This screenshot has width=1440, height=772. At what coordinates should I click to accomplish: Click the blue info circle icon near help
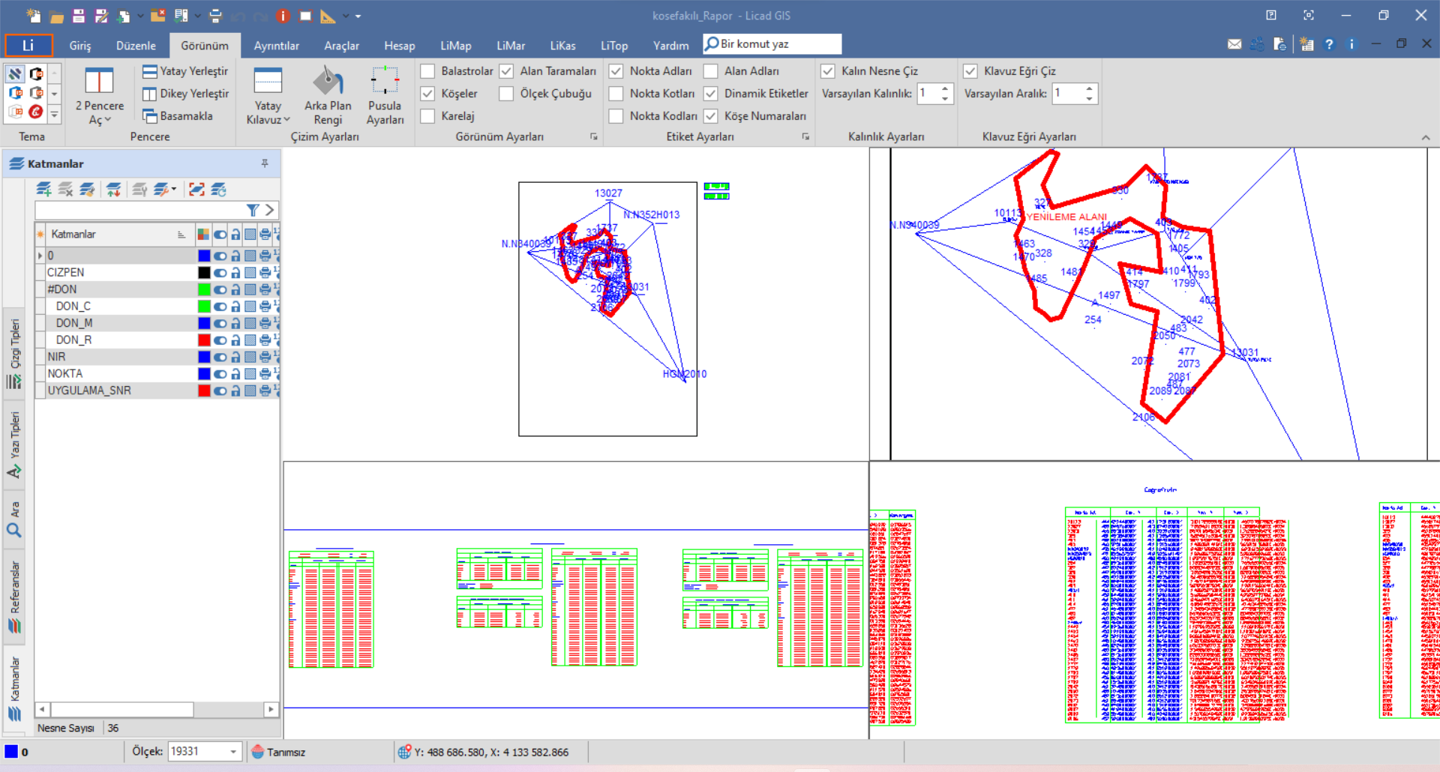click(1351, 44)
